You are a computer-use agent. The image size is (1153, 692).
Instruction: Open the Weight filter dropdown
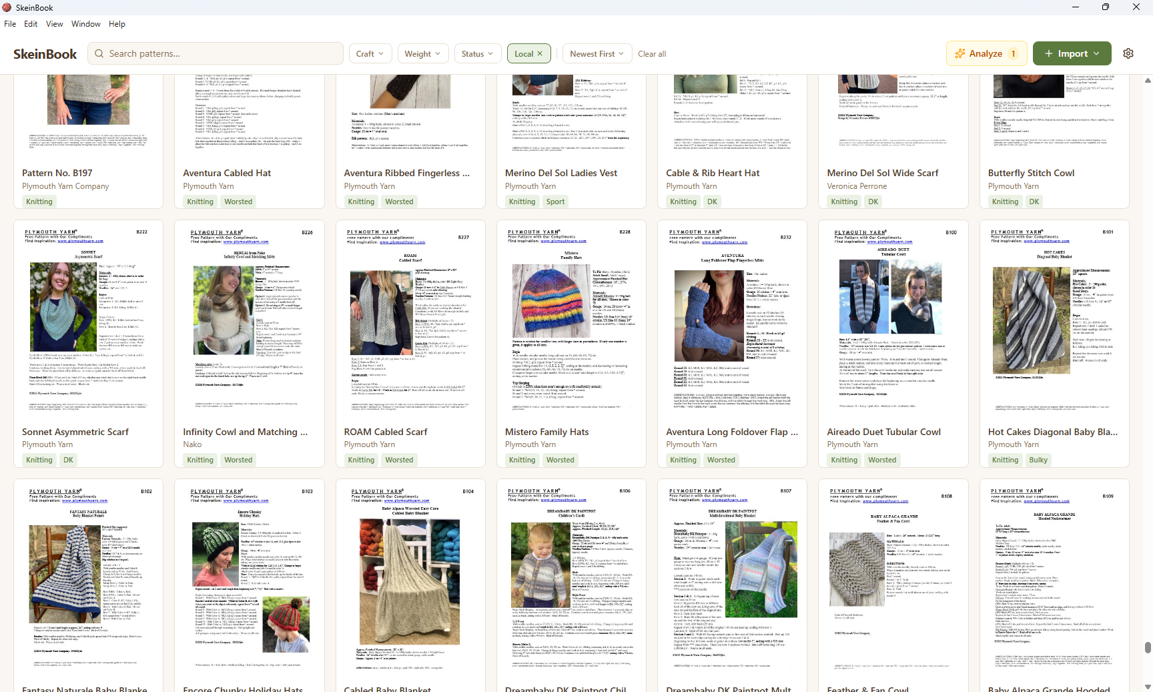(422, 53)
